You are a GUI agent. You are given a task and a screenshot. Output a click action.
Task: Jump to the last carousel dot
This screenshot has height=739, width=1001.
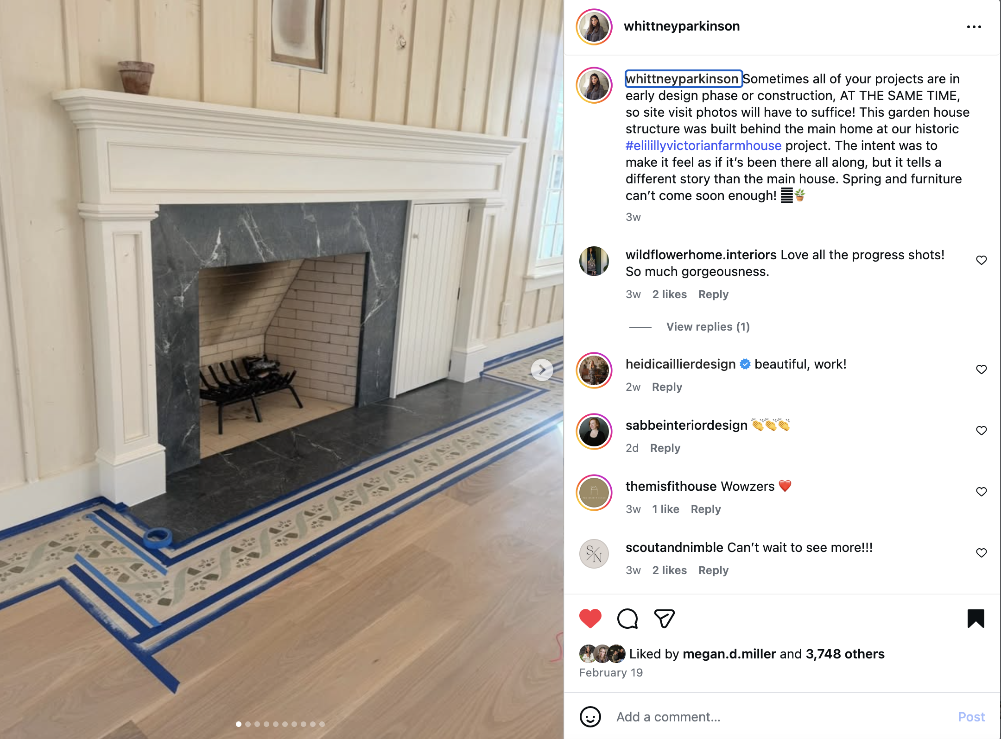tap(322, 724)
